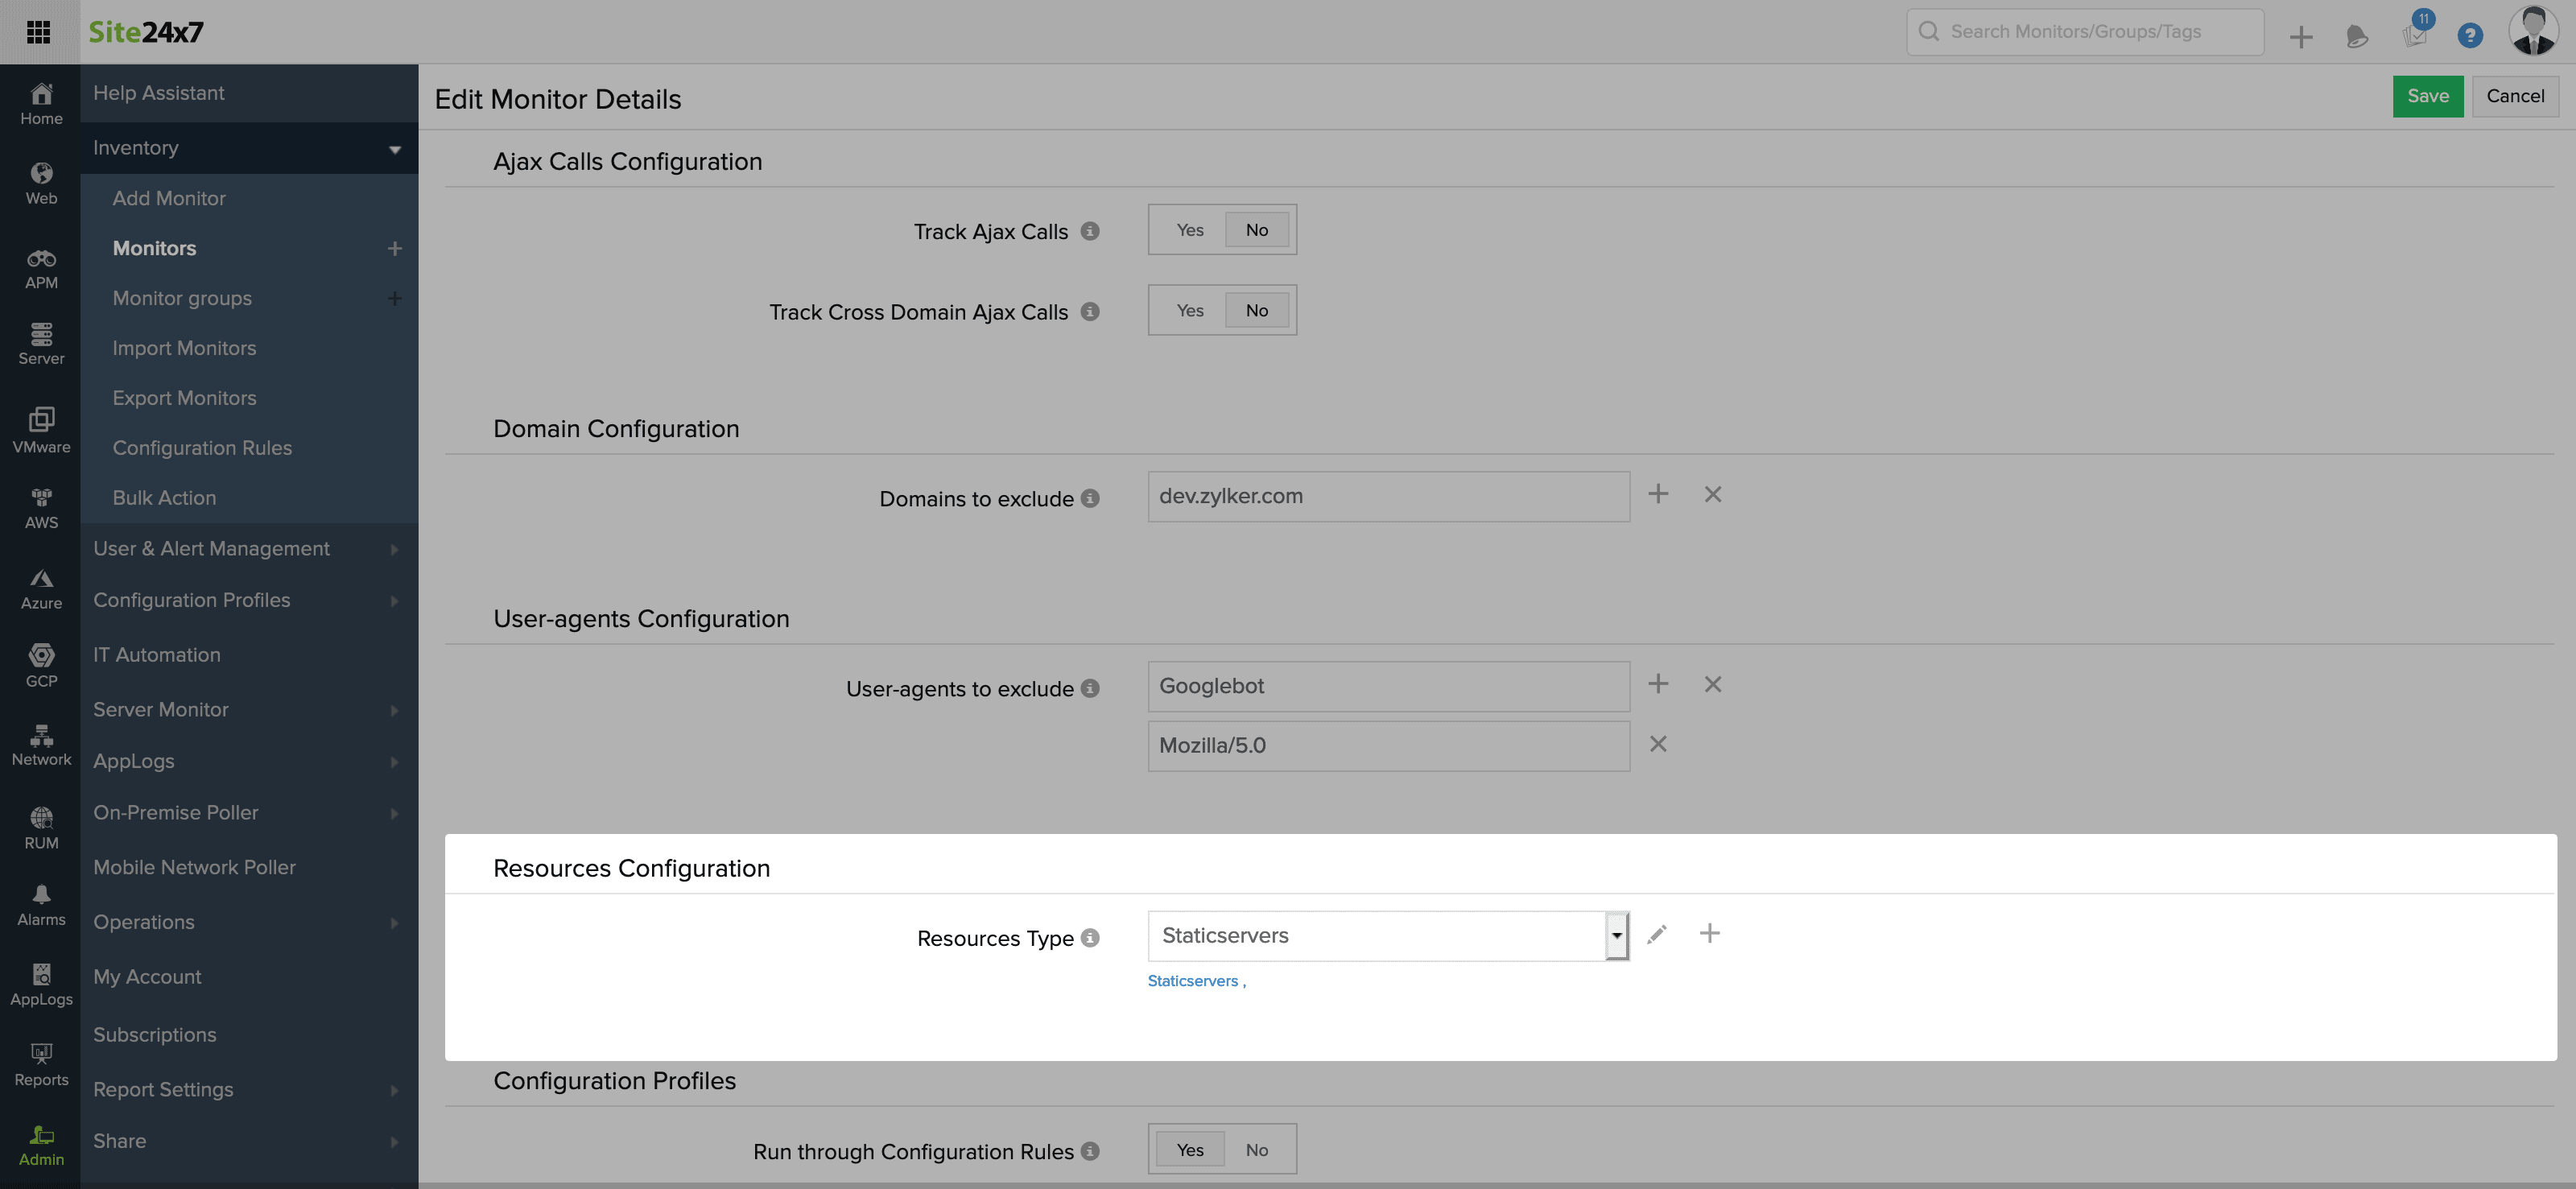The height and width of the screenshot is (1189, 2576).
Task: Focus the Search Monitors/Groups/Tags field
Action: point(2085,32)
